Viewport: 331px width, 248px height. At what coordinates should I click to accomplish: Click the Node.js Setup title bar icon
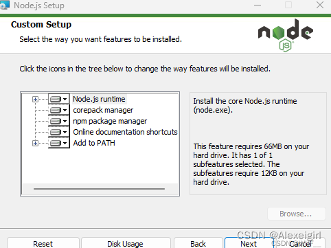pos(5,5)
